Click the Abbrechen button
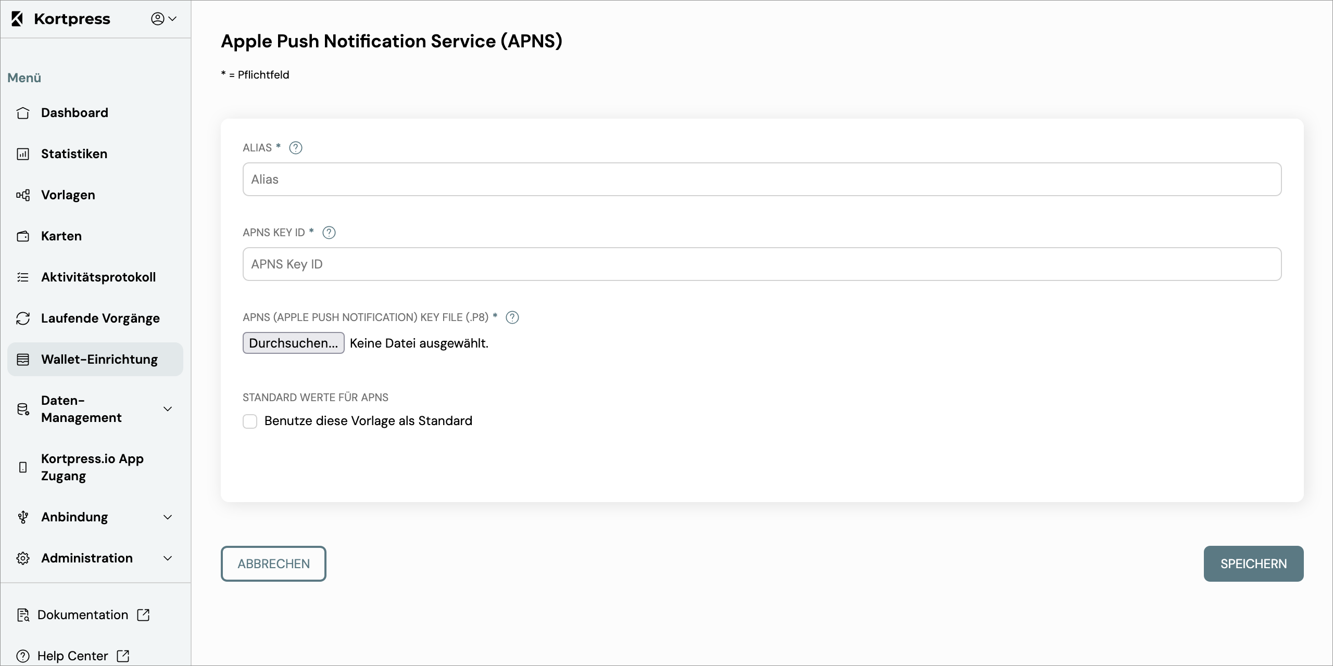Viewport: 1333px width, 666px height. 273,563
